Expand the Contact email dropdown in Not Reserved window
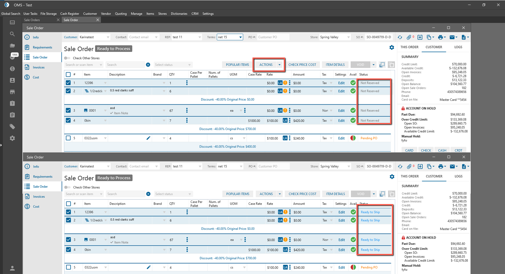 [x=156, y=37]
